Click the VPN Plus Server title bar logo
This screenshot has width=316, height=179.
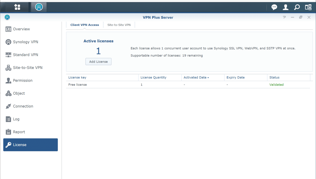(7, 17)
